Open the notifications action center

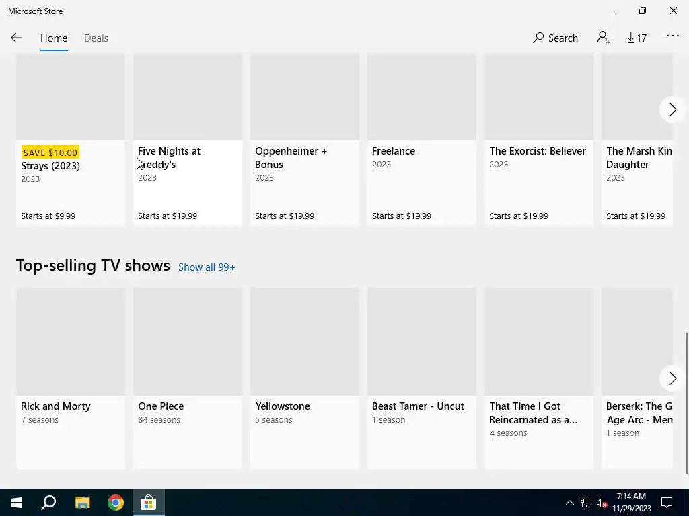(667, 503)
